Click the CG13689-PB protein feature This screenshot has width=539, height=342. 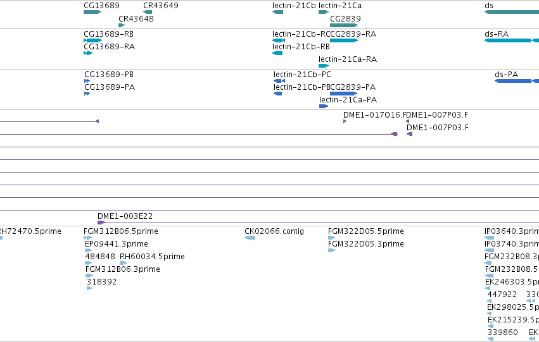(87, 81)
